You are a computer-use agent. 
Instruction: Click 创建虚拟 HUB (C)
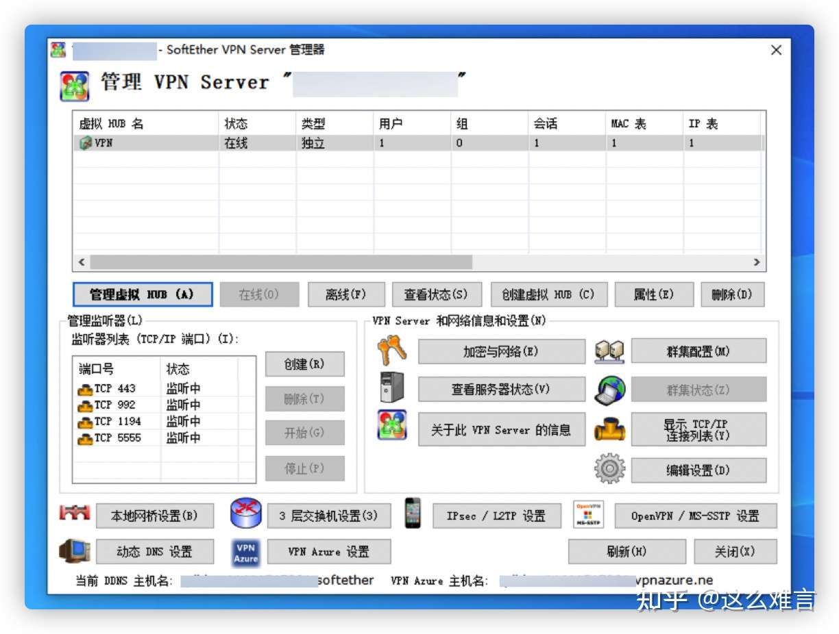[x=548, y=295]
